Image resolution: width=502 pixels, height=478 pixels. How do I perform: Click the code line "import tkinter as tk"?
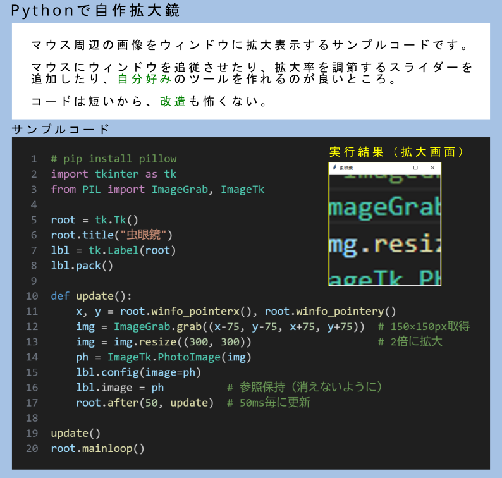click(x=114, y=174)
